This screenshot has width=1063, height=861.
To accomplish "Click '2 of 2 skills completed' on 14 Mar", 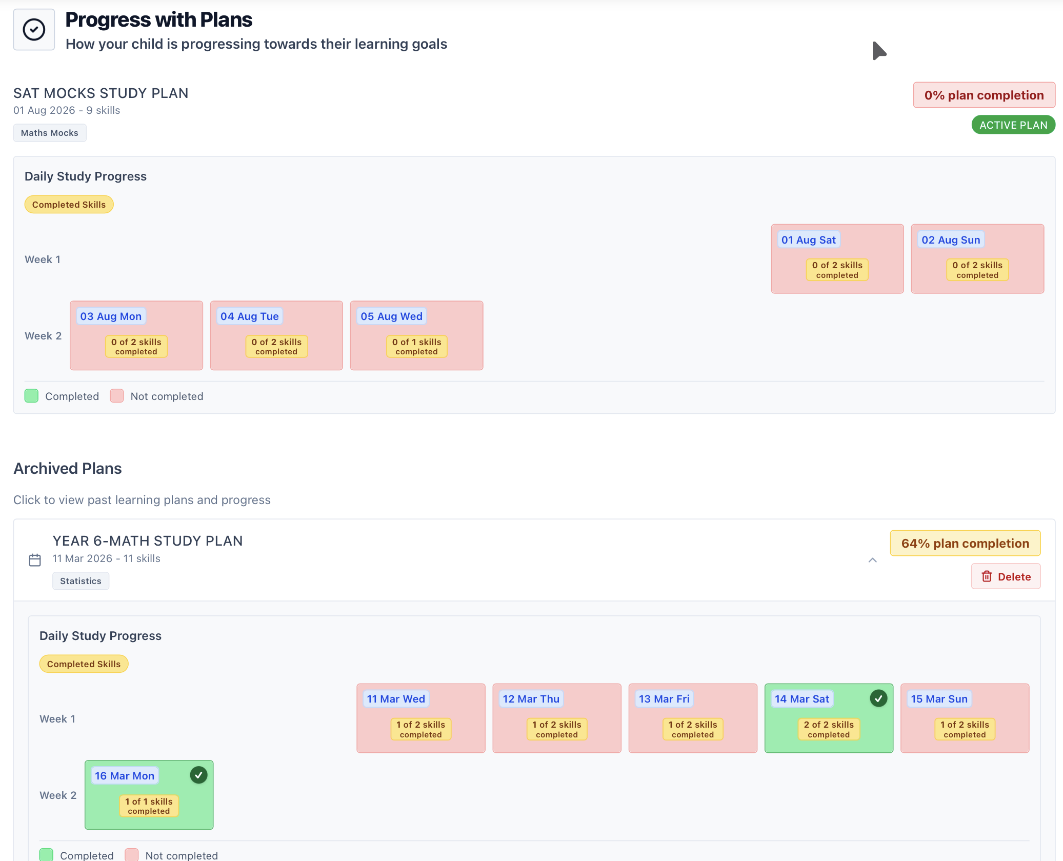I will (x=829, y=729).
